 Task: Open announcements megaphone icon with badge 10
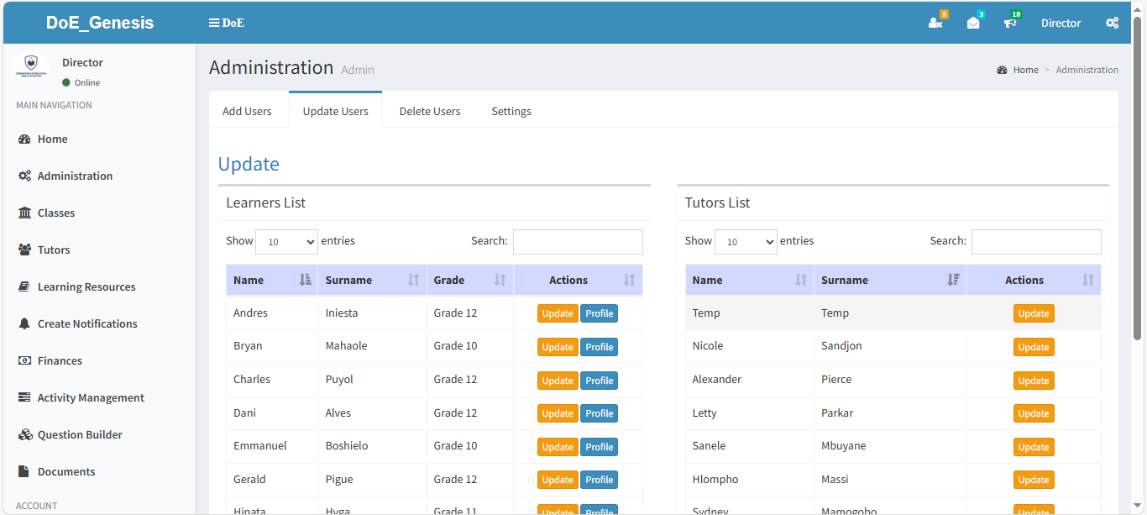pyautogui.click(x=1010, y=22)
